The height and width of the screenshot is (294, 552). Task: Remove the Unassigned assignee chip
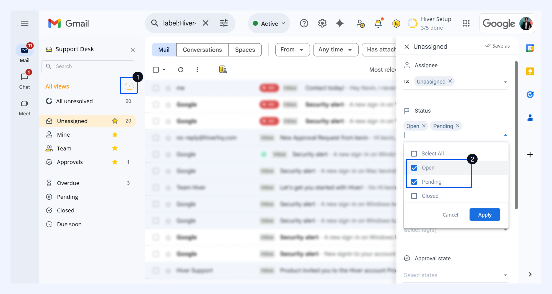(x=450, y=81)
